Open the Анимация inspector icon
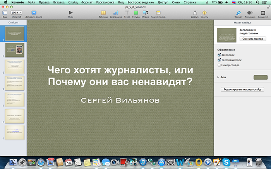This screenshot has height=169, width=271. click(250, 13)
